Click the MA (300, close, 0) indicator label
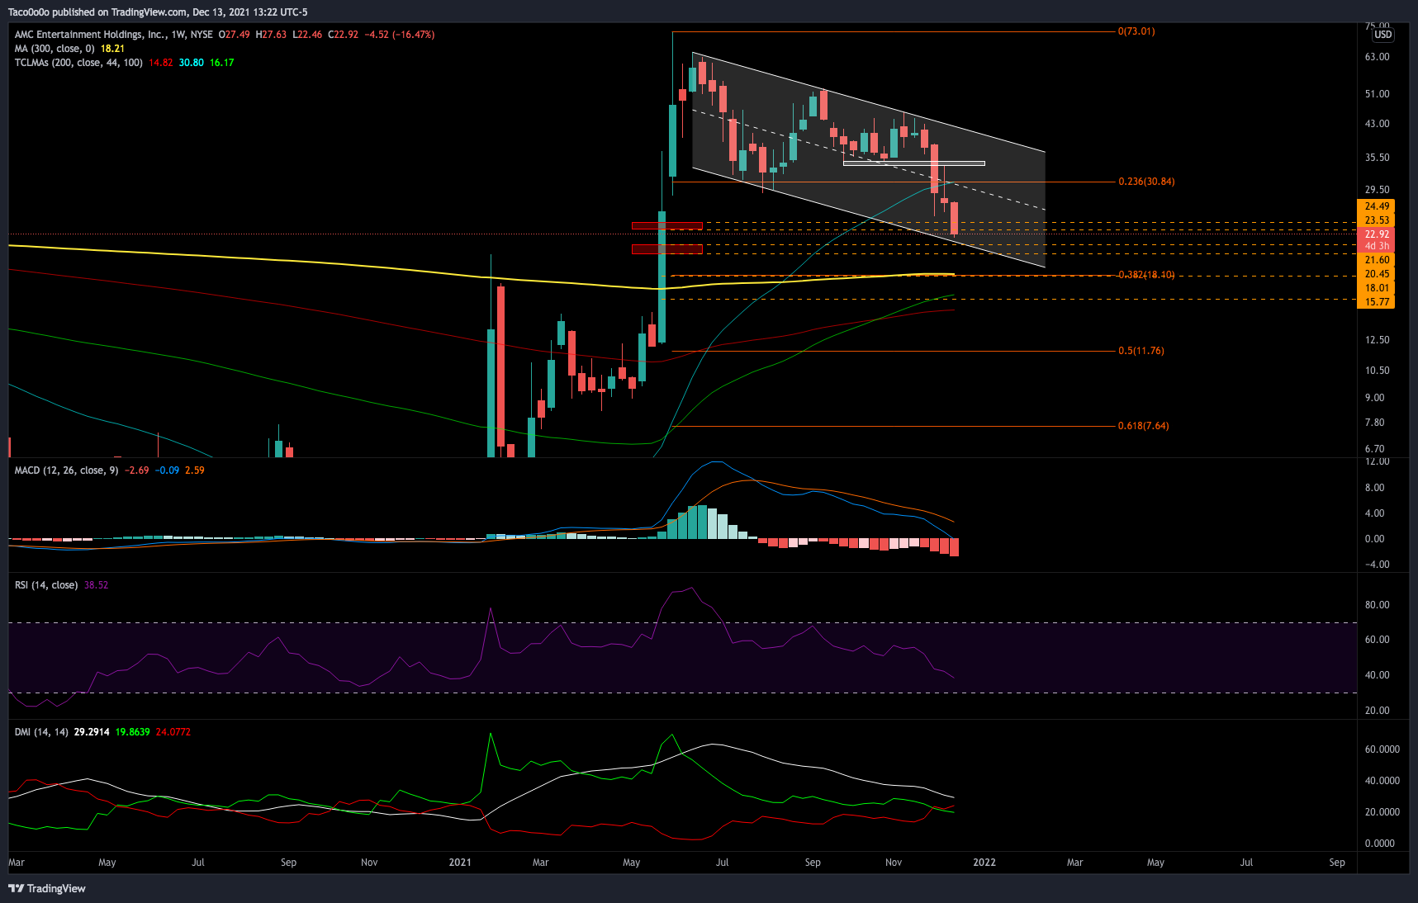The height and width of the screenshot is (903, 1418). click(55, 49)
